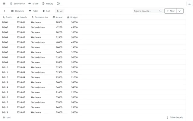
Task: Open History clock icon
Action: pos(43,4)
